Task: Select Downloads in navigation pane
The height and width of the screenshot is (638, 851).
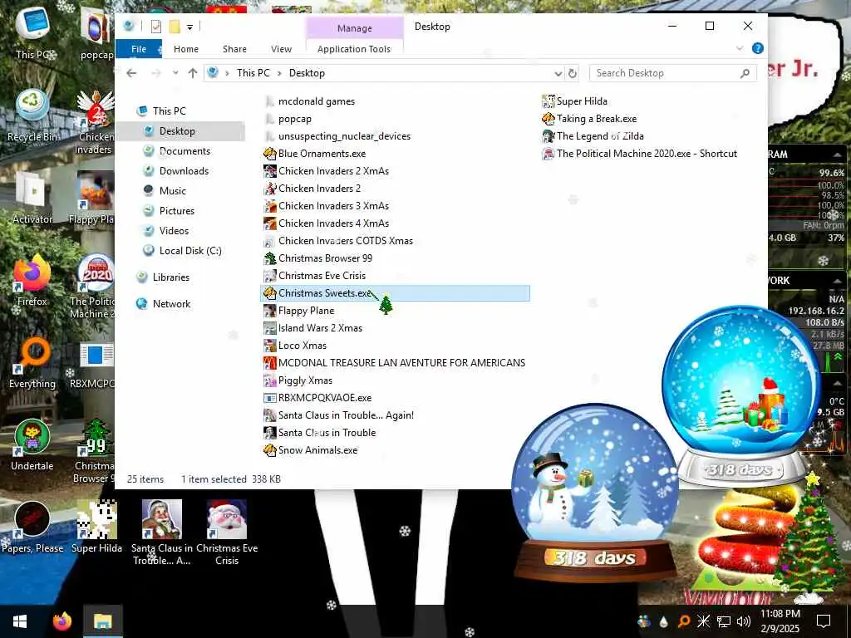Action: click(184, 171)
